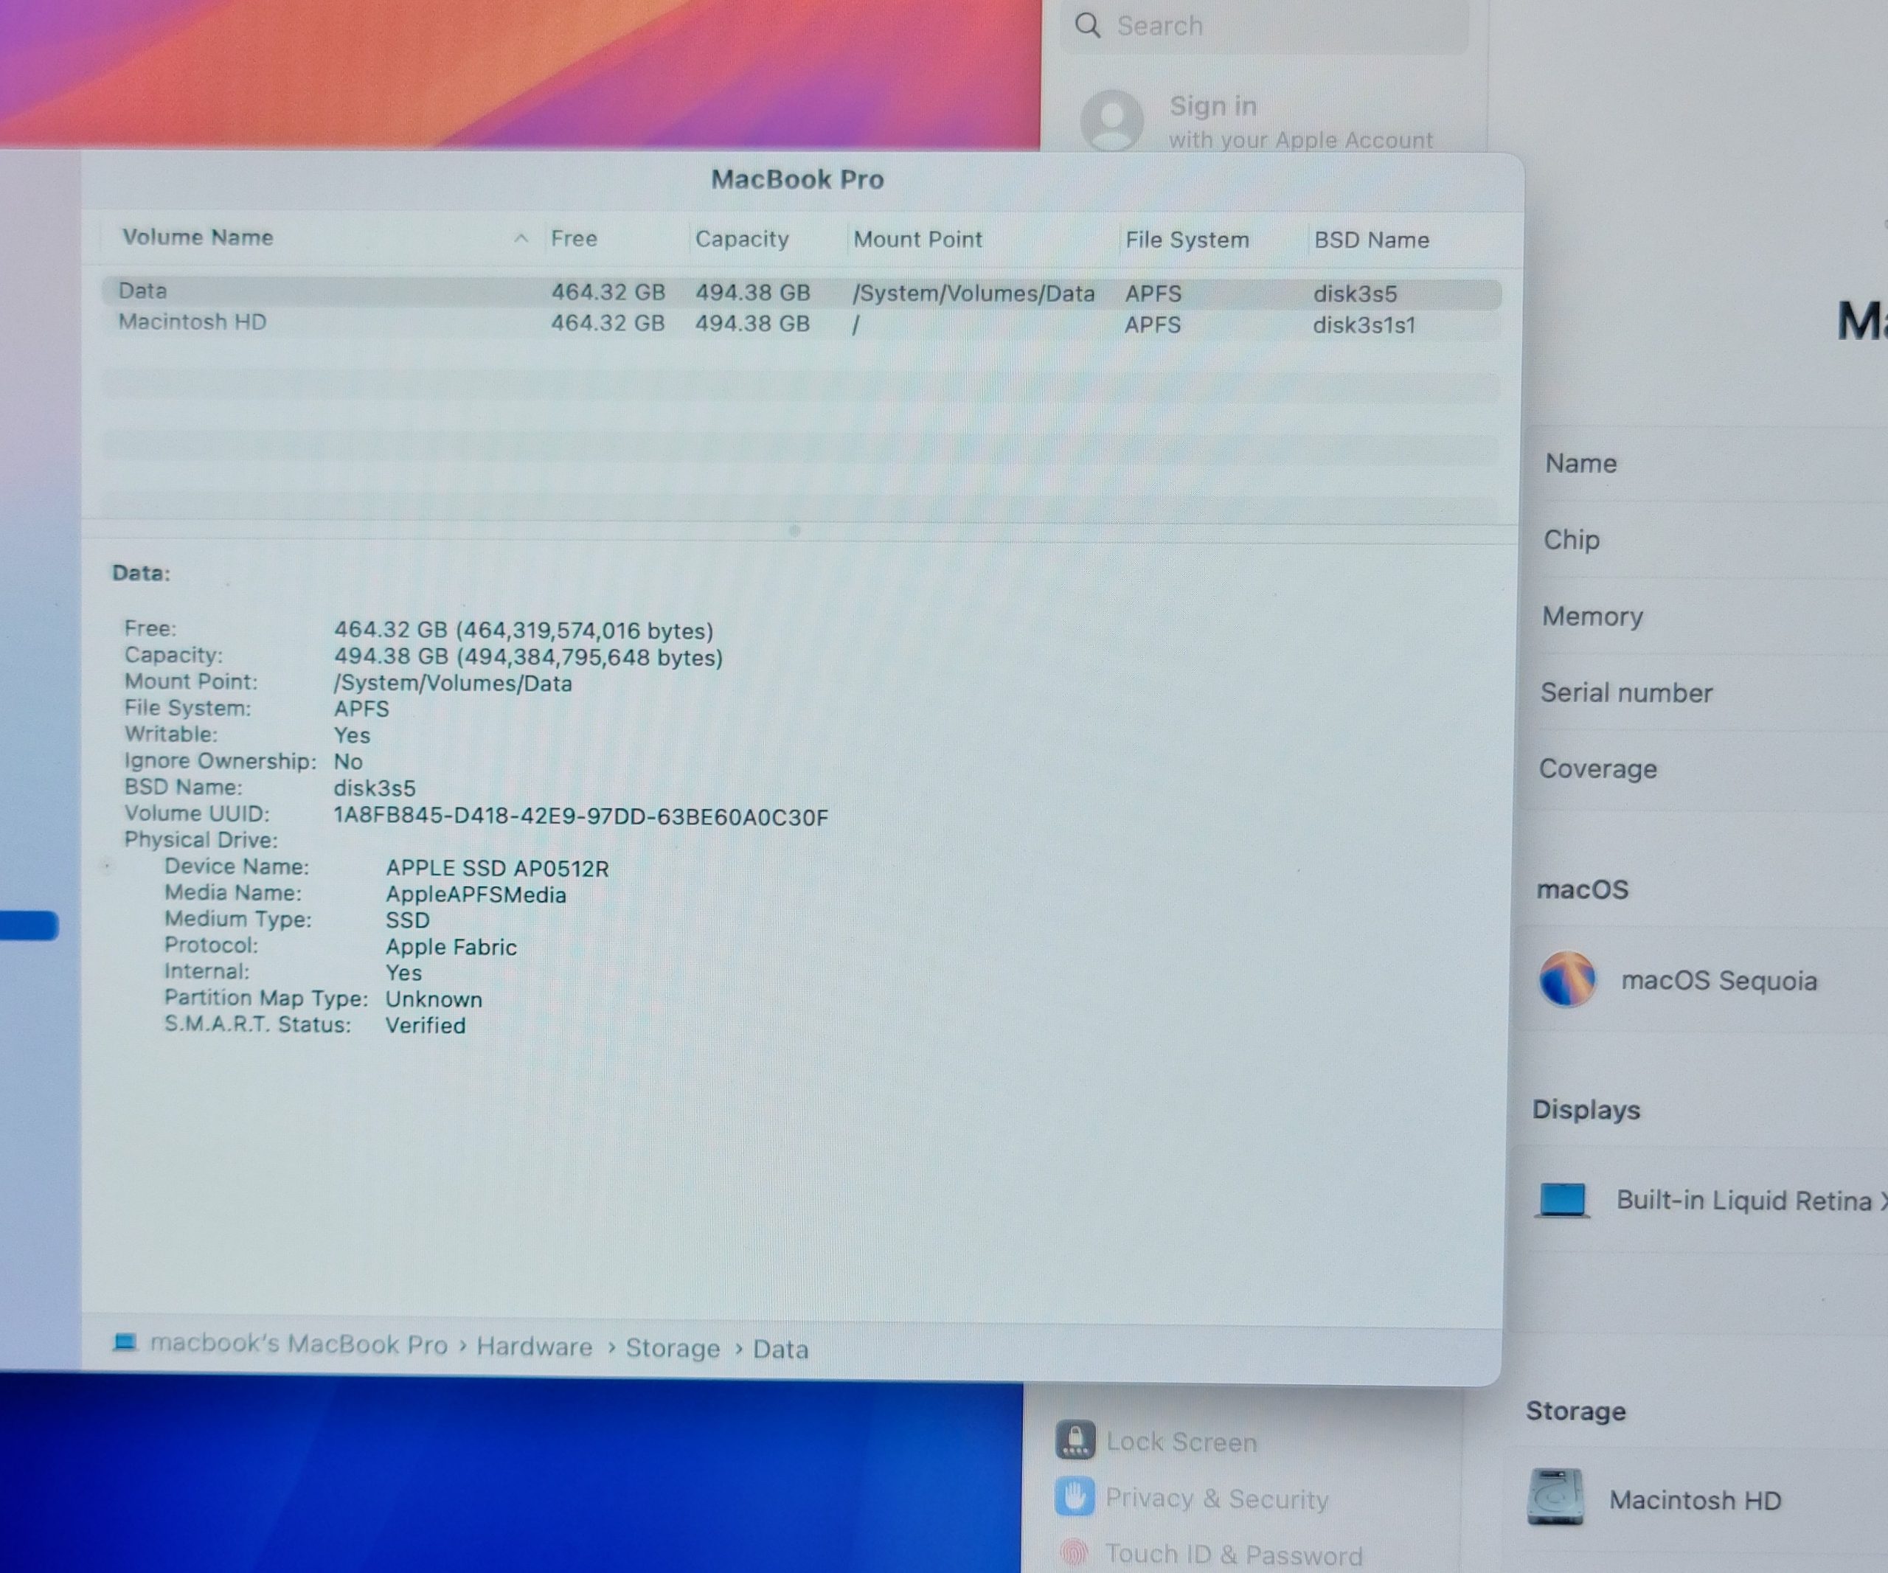Toggle Volume Name sort order arrow

521,238
